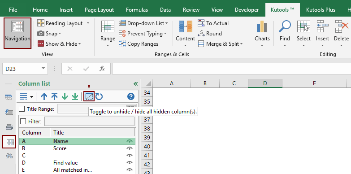Click the move column up arrow
Screen dimensions: 351x174
point(44,96)
